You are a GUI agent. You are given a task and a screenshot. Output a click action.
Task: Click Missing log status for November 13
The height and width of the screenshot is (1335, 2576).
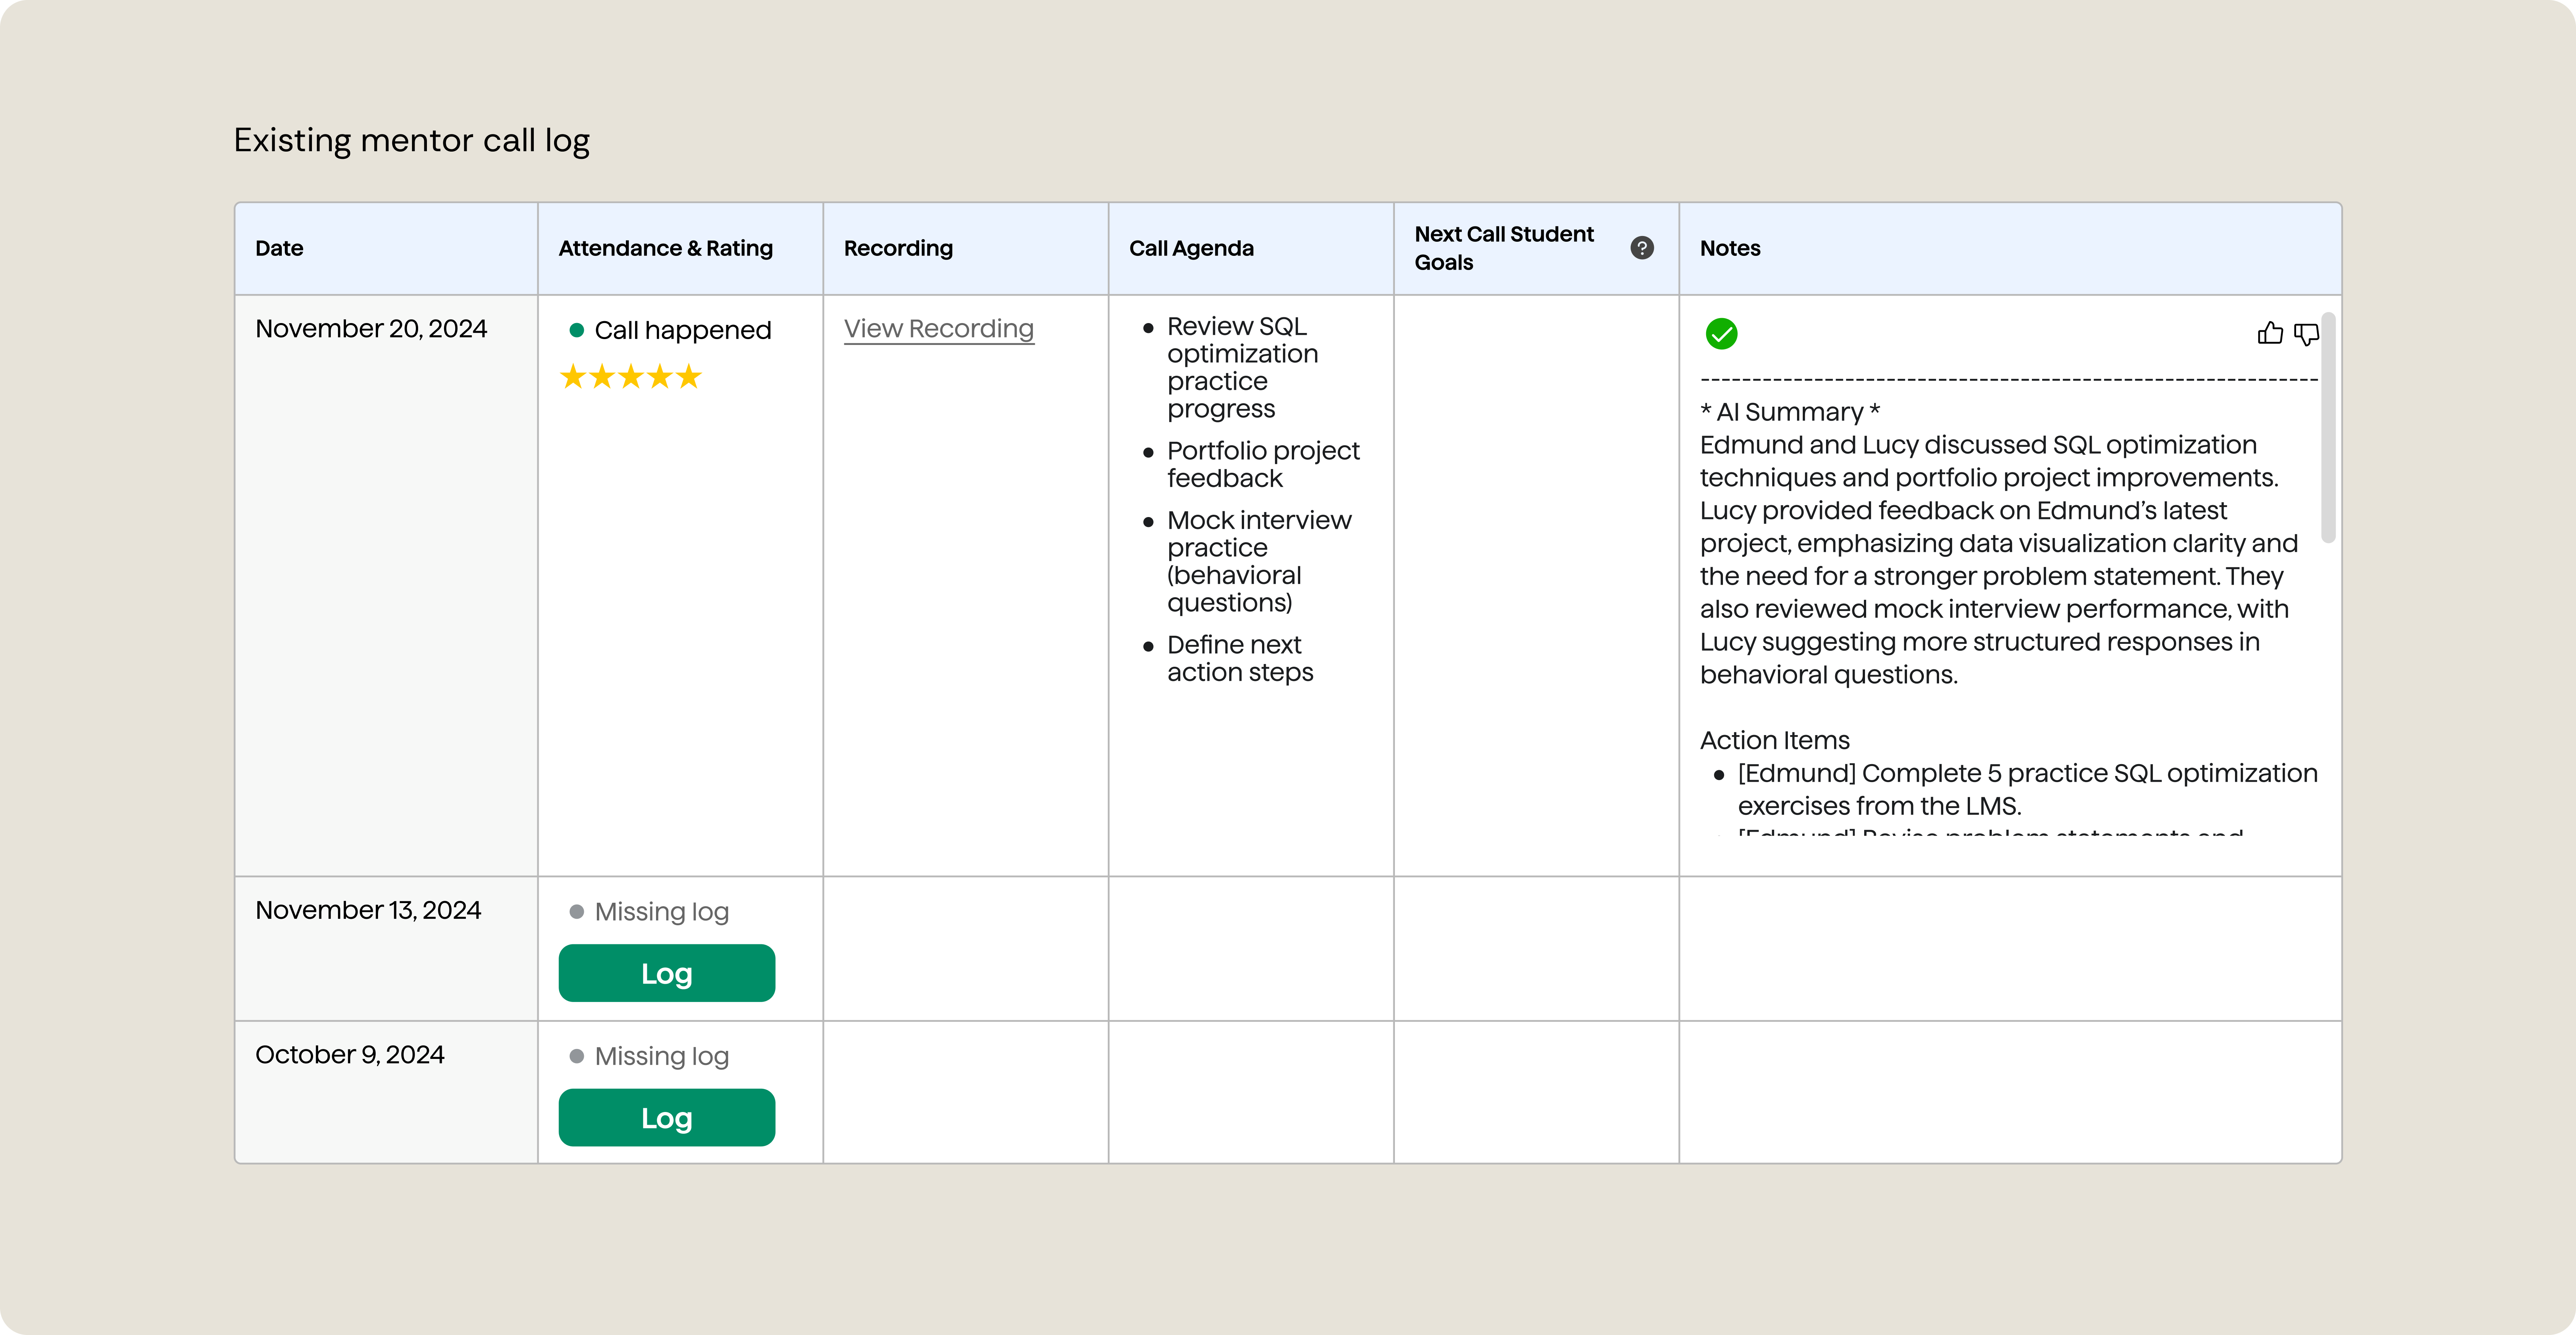click(649, 911)
